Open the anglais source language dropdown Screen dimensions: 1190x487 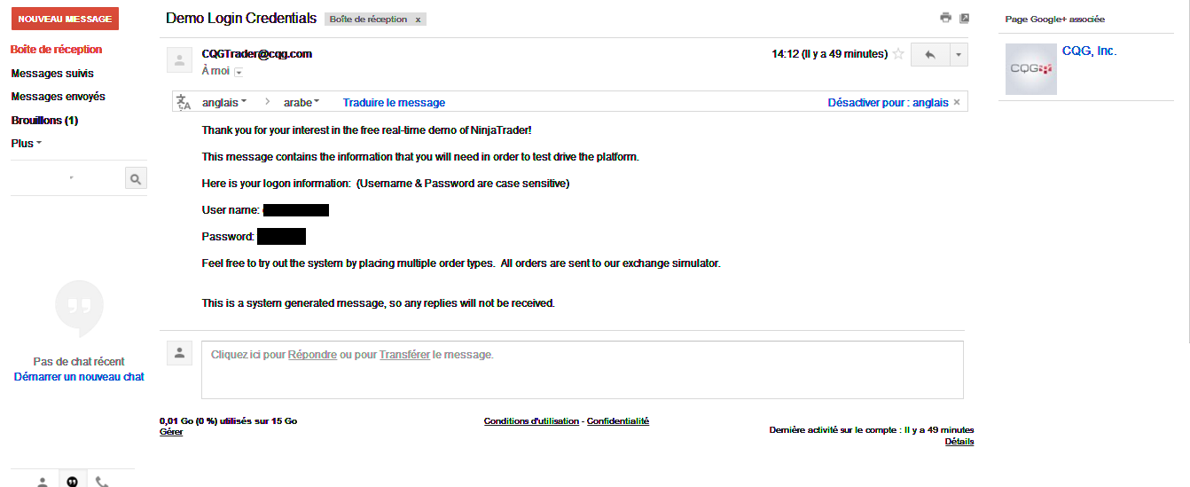point(224,102)
